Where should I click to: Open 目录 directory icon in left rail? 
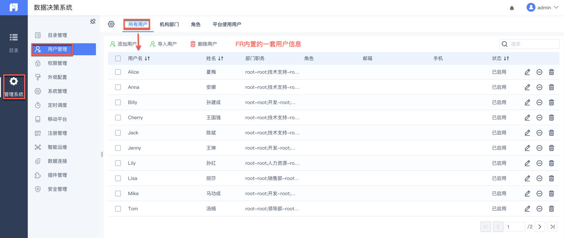click(14, 42)
